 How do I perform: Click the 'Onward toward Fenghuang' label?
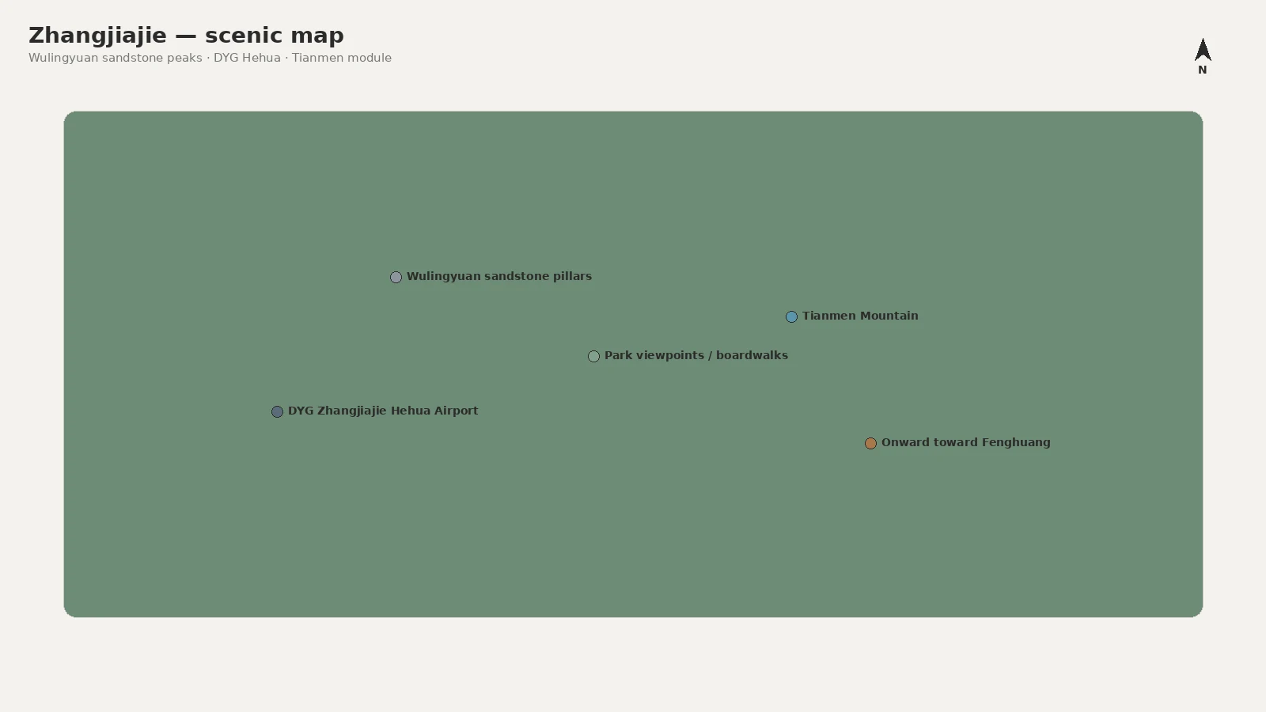click(x=966, y=442)
